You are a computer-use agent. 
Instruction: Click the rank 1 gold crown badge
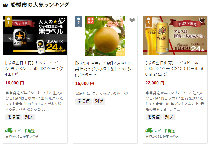pyautogui.click(x=9, y=21)
